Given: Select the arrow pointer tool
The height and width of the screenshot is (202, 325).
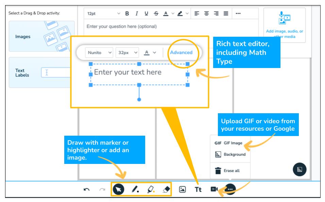Looking at the screenshot, I should click(x=119, y=189).
